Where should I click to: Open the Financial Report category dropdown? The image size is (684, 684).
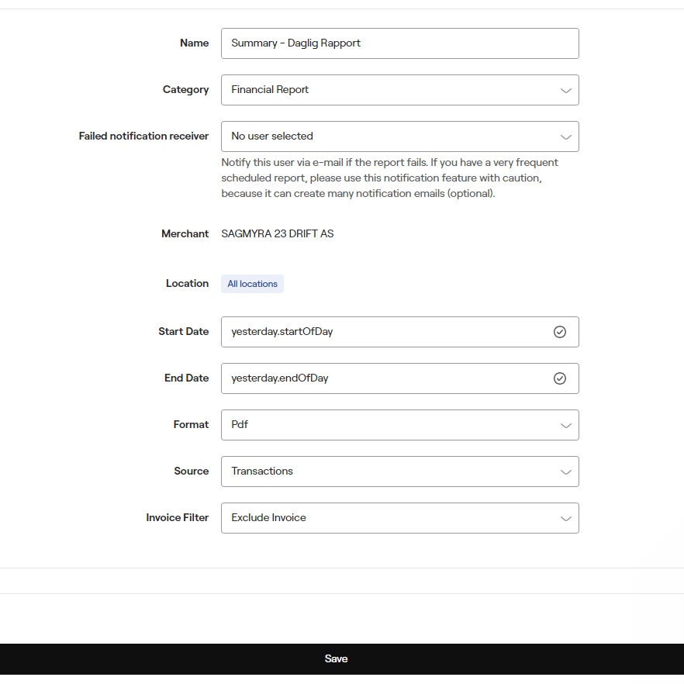(388, 90)
